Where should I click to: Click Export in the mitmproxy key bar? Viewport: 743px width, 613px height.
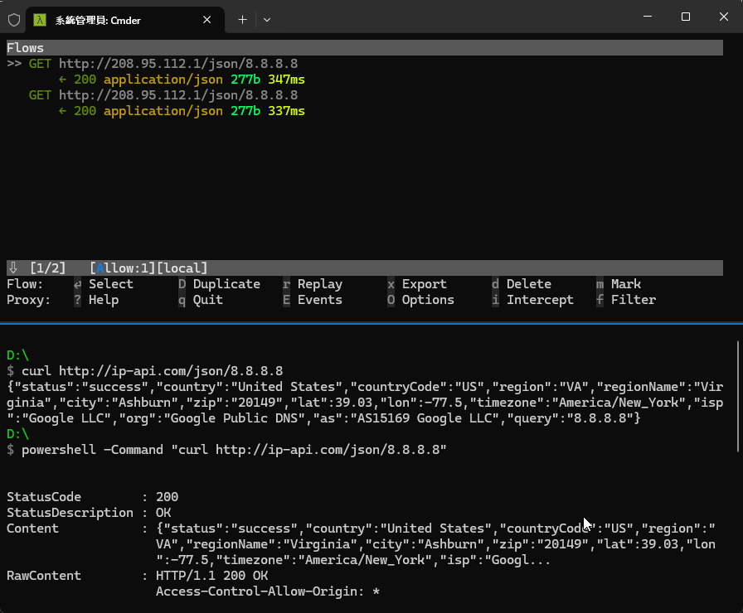[424, 284]
